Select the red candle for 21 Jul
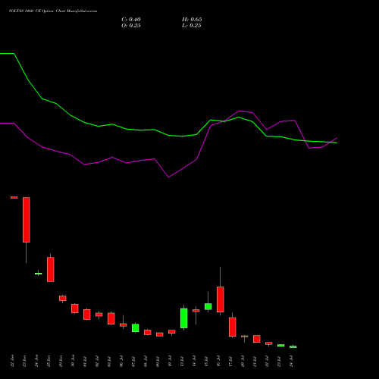 (x=257, y=339)
